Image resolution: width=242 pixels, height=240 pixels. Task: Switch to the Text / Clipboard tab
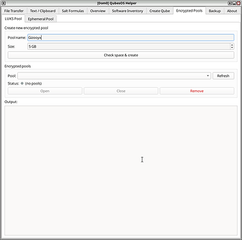[x=43, y=11]
